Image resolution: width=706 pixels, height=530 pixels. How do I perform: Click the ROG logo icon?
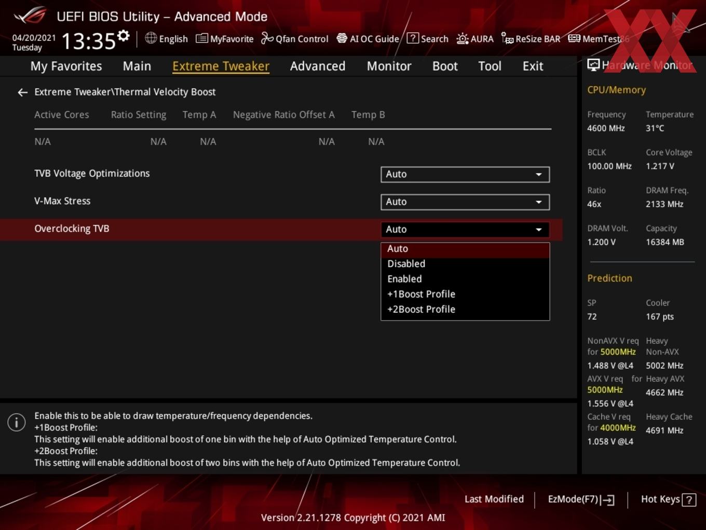click(30, 16)
